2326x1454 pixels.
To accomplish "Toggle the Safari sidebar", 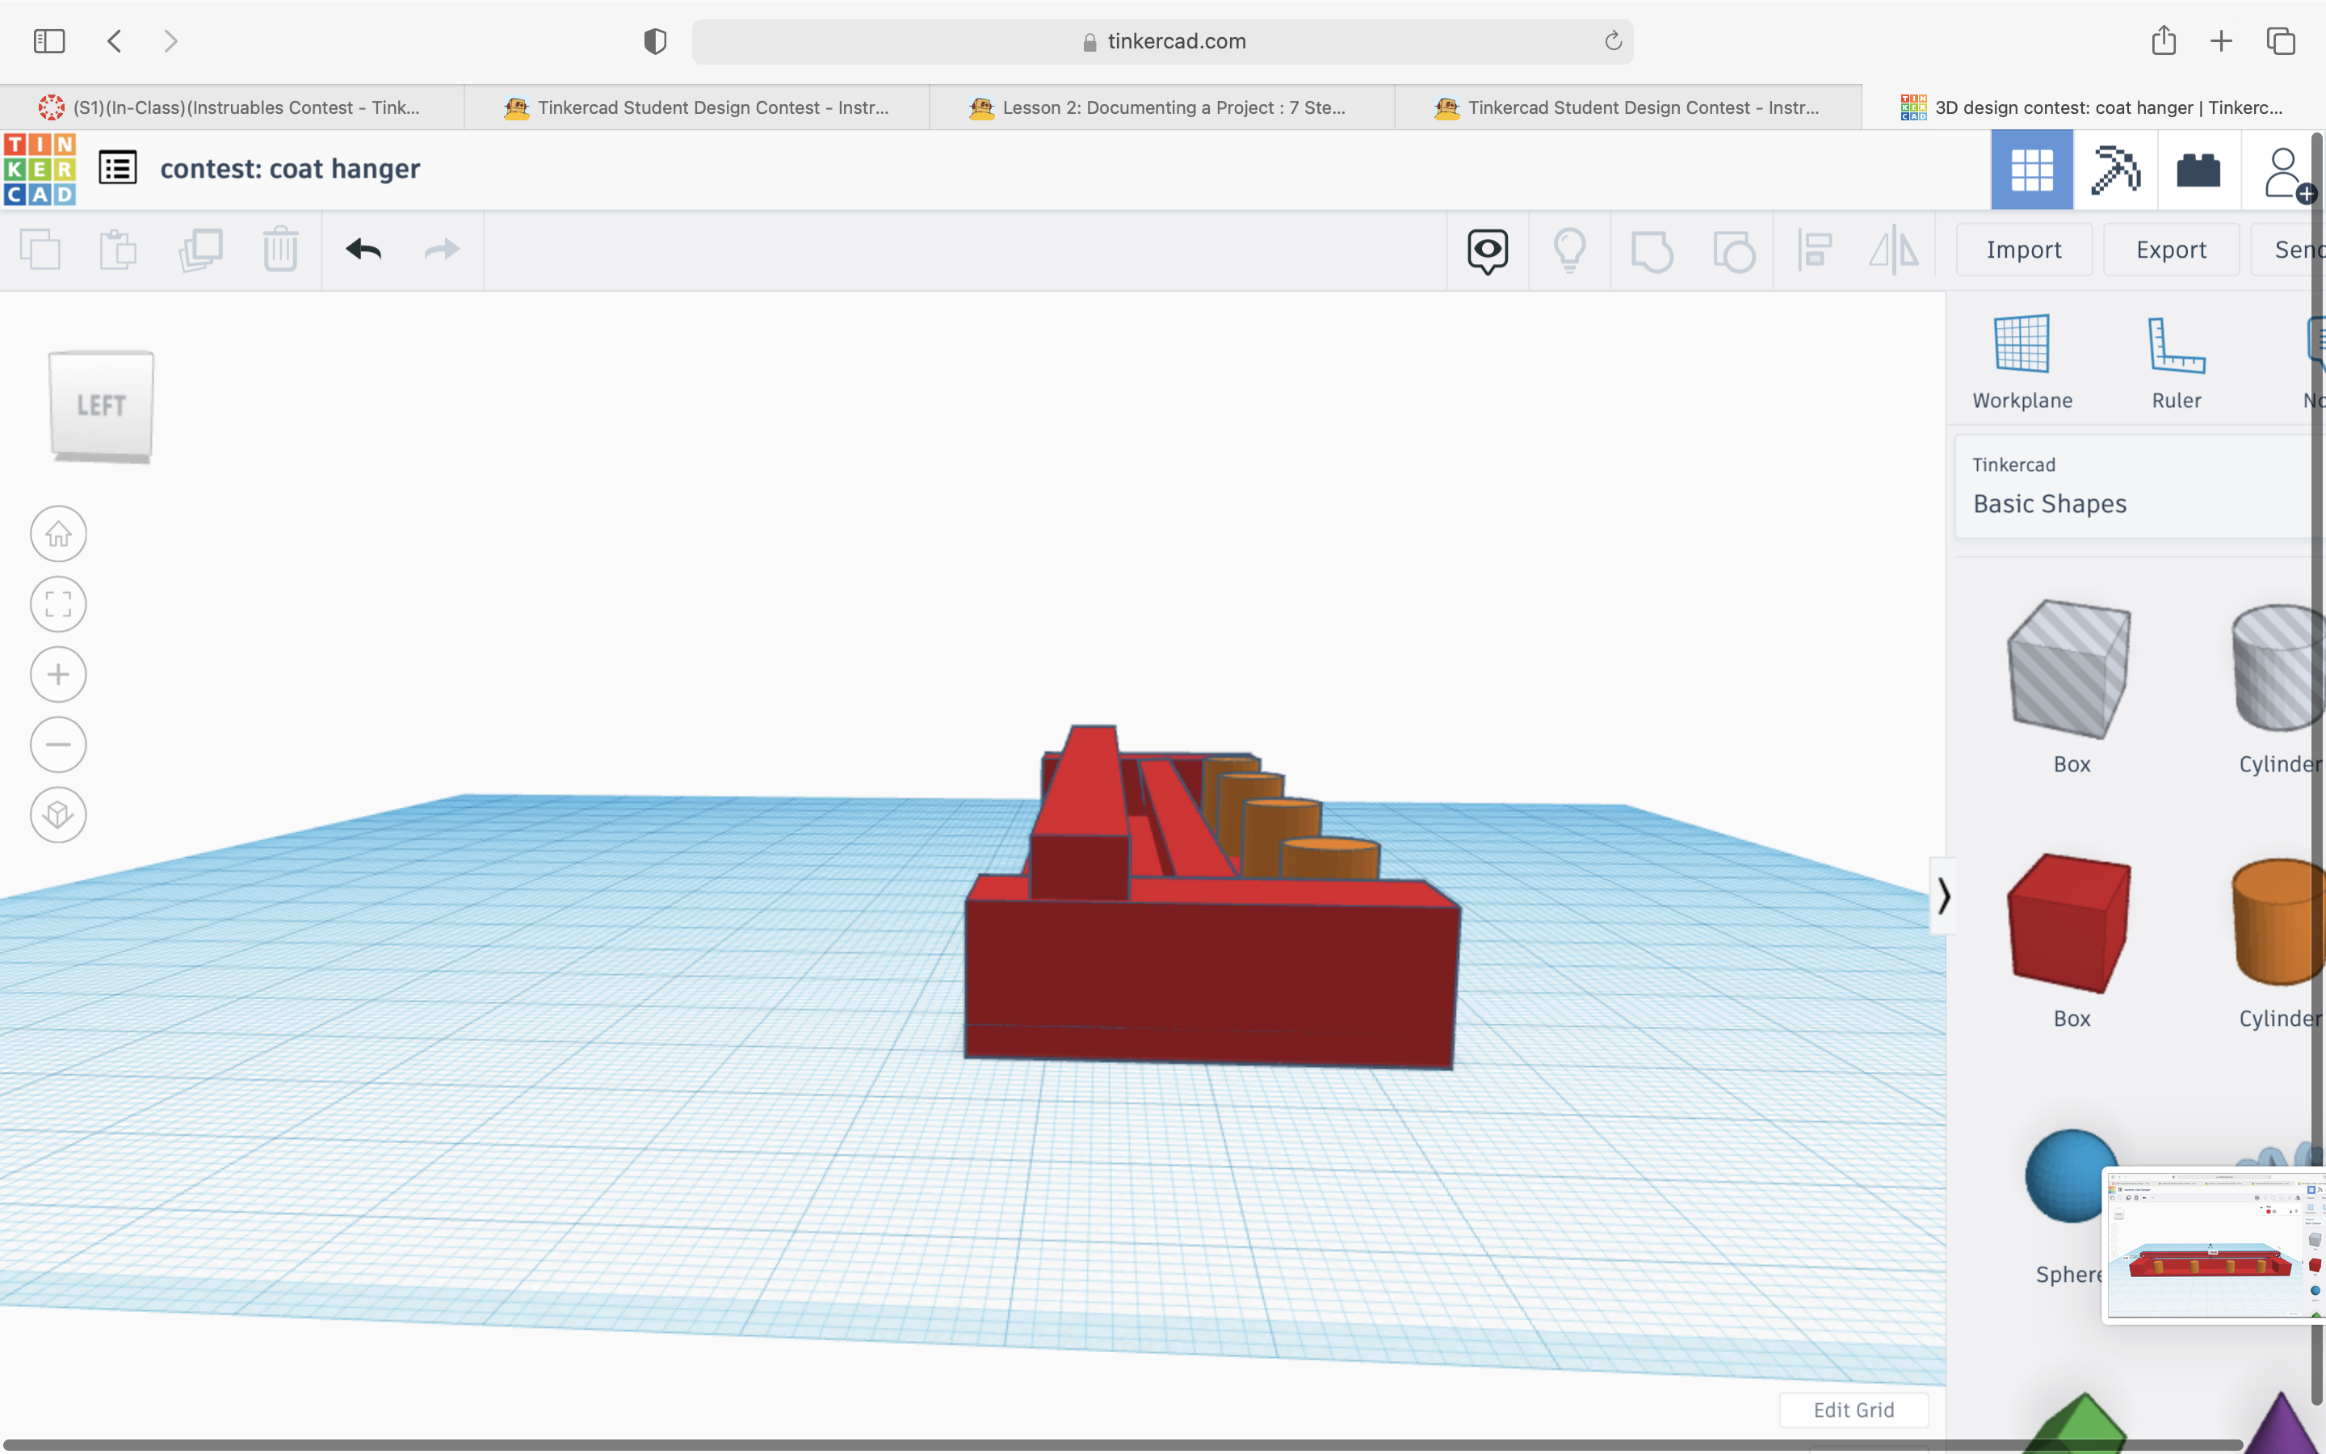I will (x=49, y=41).
